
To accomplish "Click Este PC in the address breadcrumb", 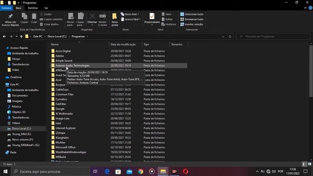I will coord(38,37).
